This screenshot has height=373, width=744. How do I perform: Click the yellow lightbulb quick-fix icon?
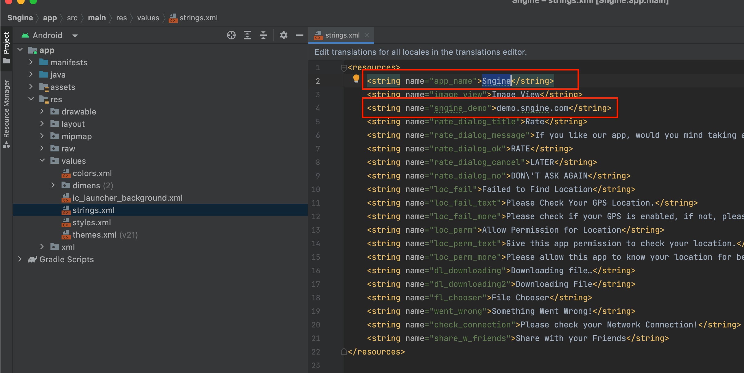click(x=356, y=79)
